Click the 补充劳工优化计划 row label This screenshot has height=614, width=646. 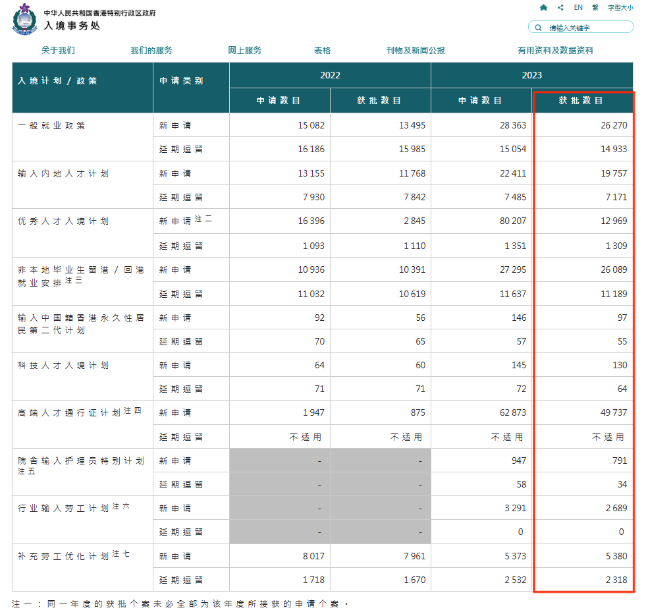pos(73,555)
